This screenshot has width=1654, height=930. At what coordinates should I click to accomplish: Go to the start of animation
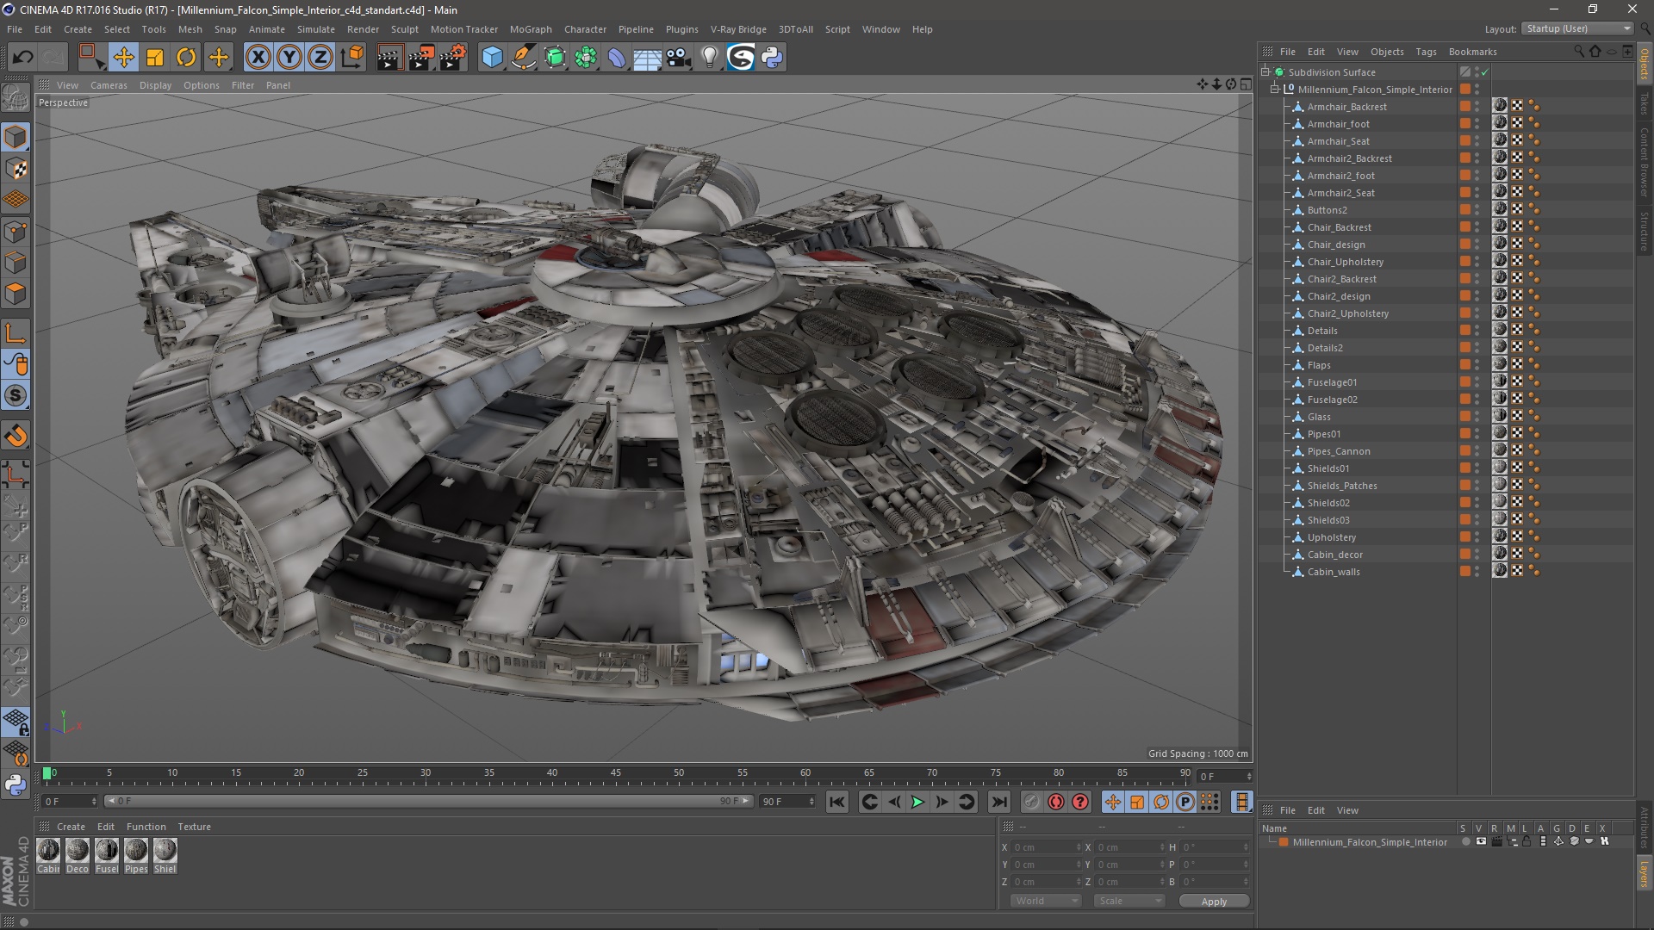pos(837,802)
